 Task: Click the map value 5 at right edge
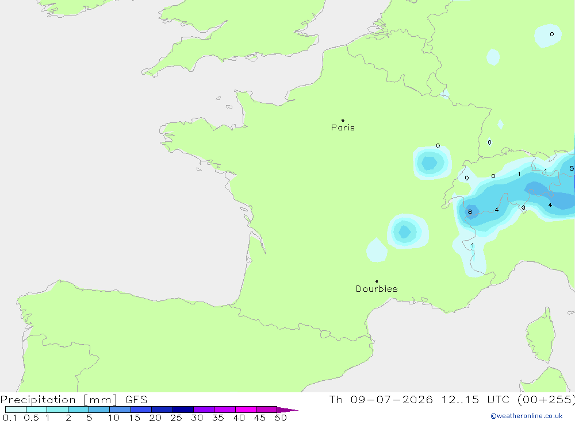pyautogui.click(x=572, y=168)
